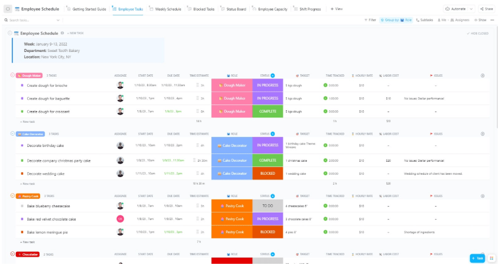The width and height of the screenshot is (499, 265).
Task: Click the apps grid icon in bottom corner
Action: coord(492,258)
